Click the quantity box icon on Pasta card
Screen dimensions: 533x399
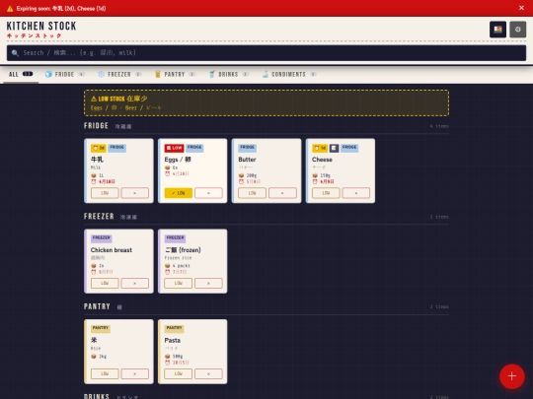pos(167,357)
